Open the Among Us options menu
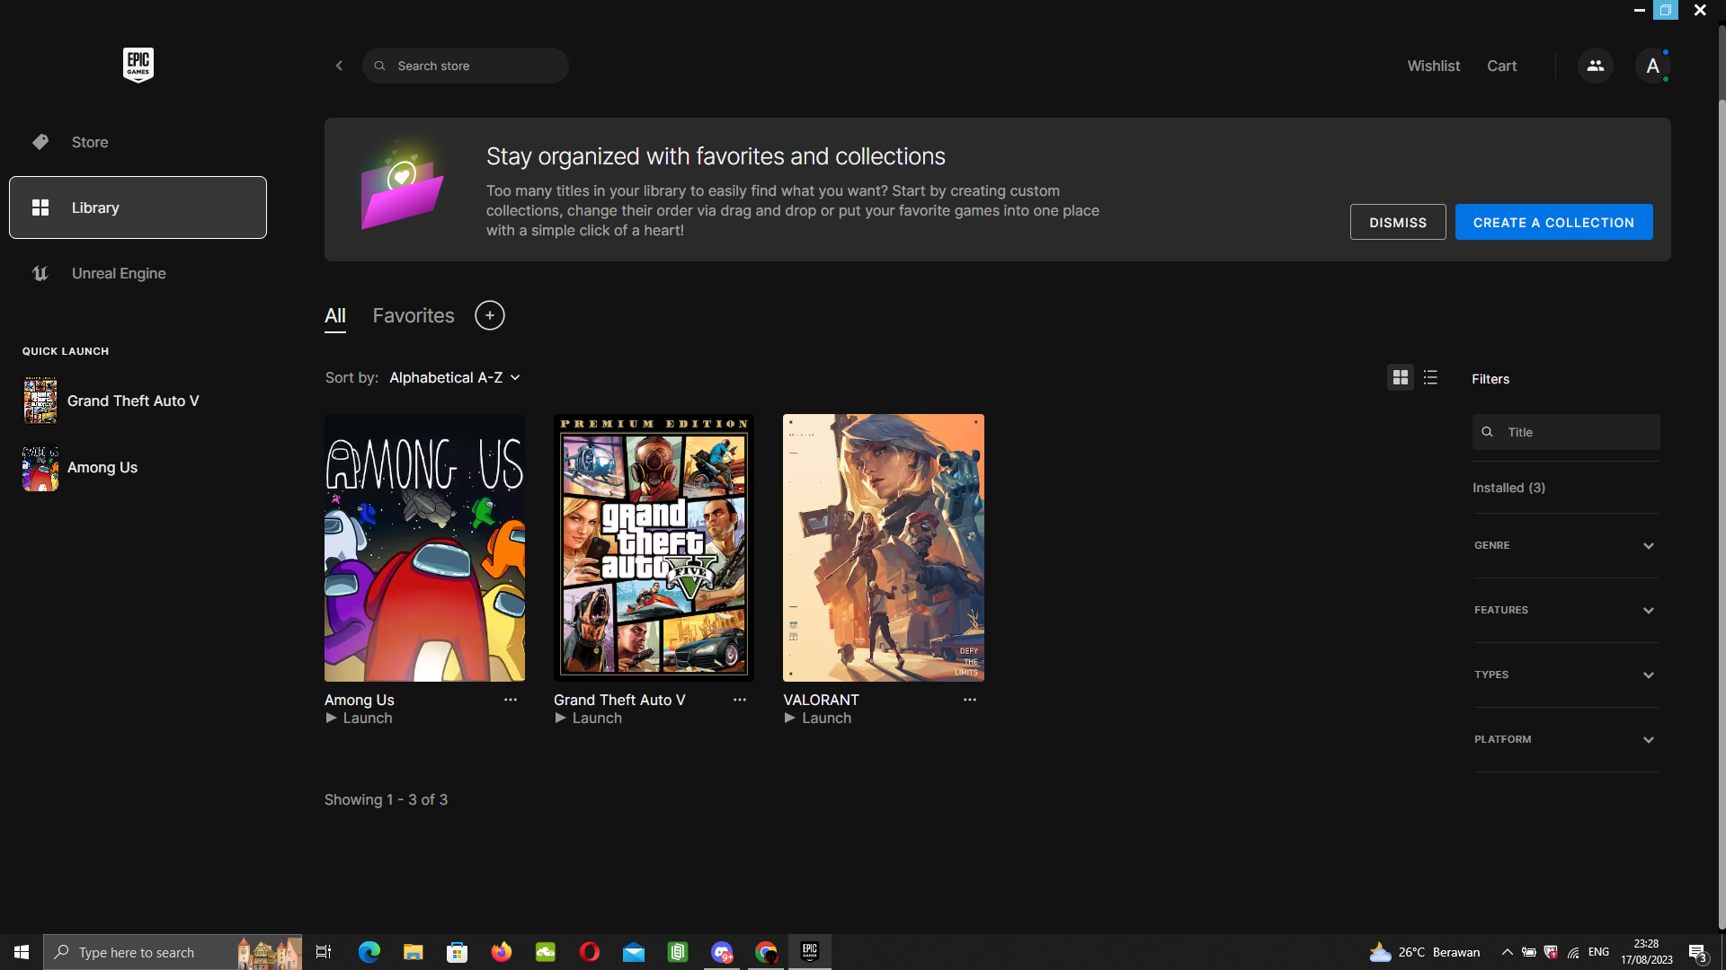This screenshot has width=1726, height=970. (510, 700)
